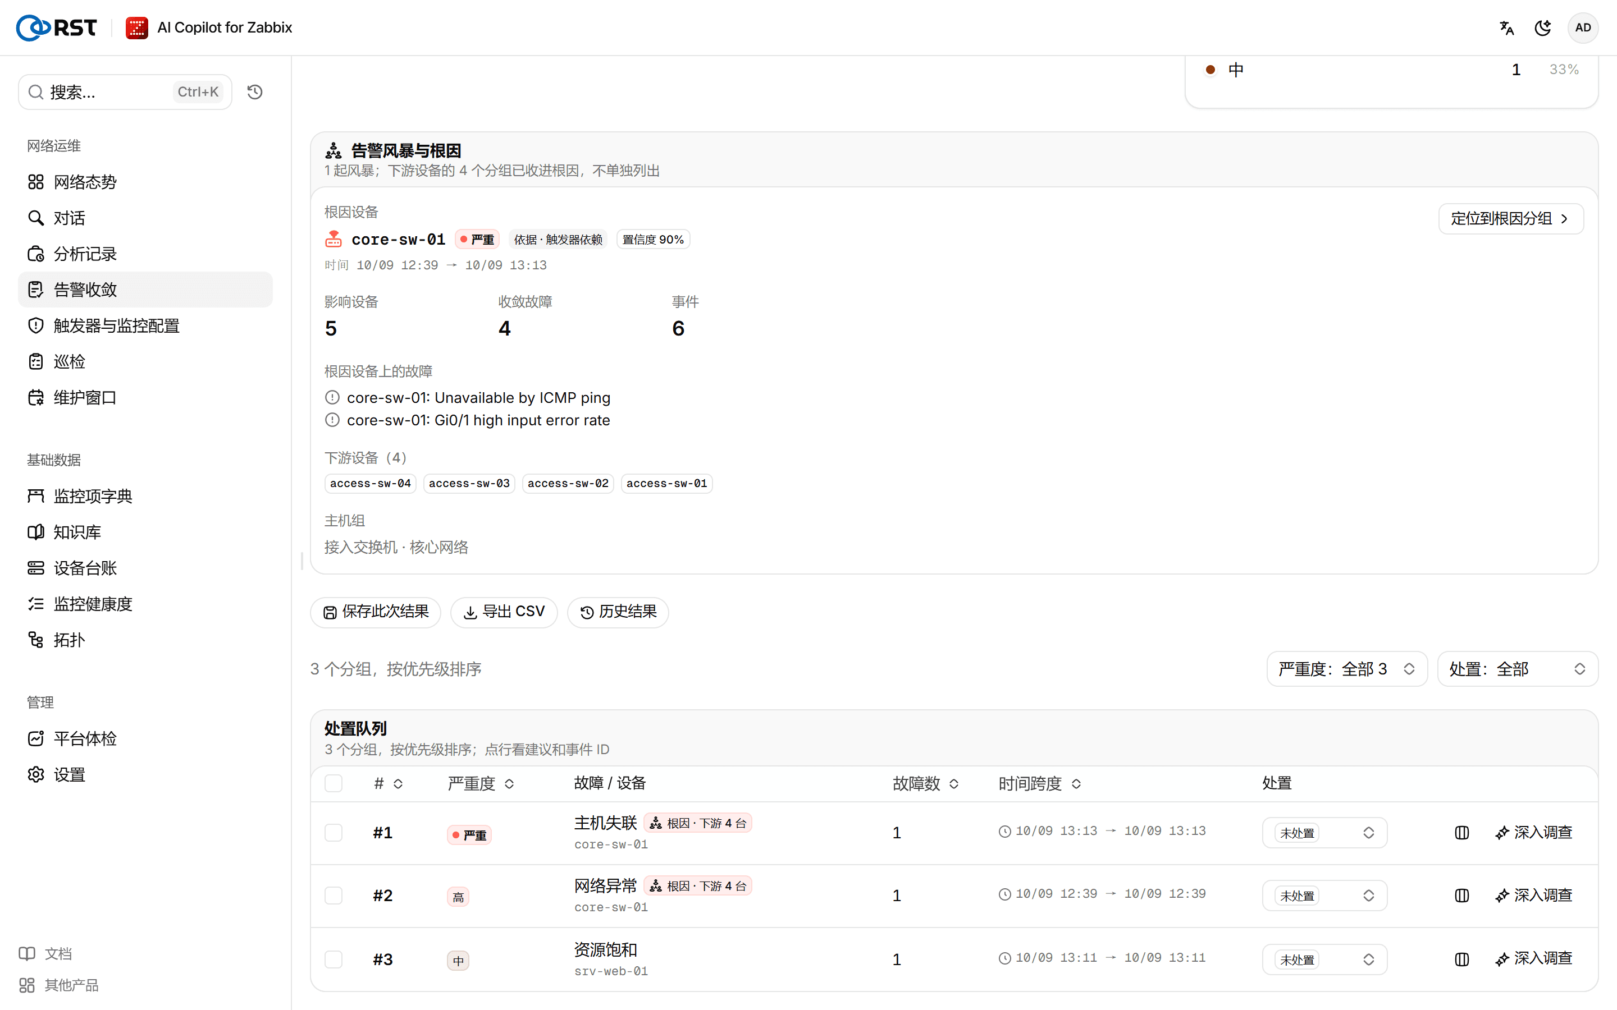The height and width of the screenshot is (1010, 1617).
Task: Open side panel icon for row #1
Action: coord(1461,832)
